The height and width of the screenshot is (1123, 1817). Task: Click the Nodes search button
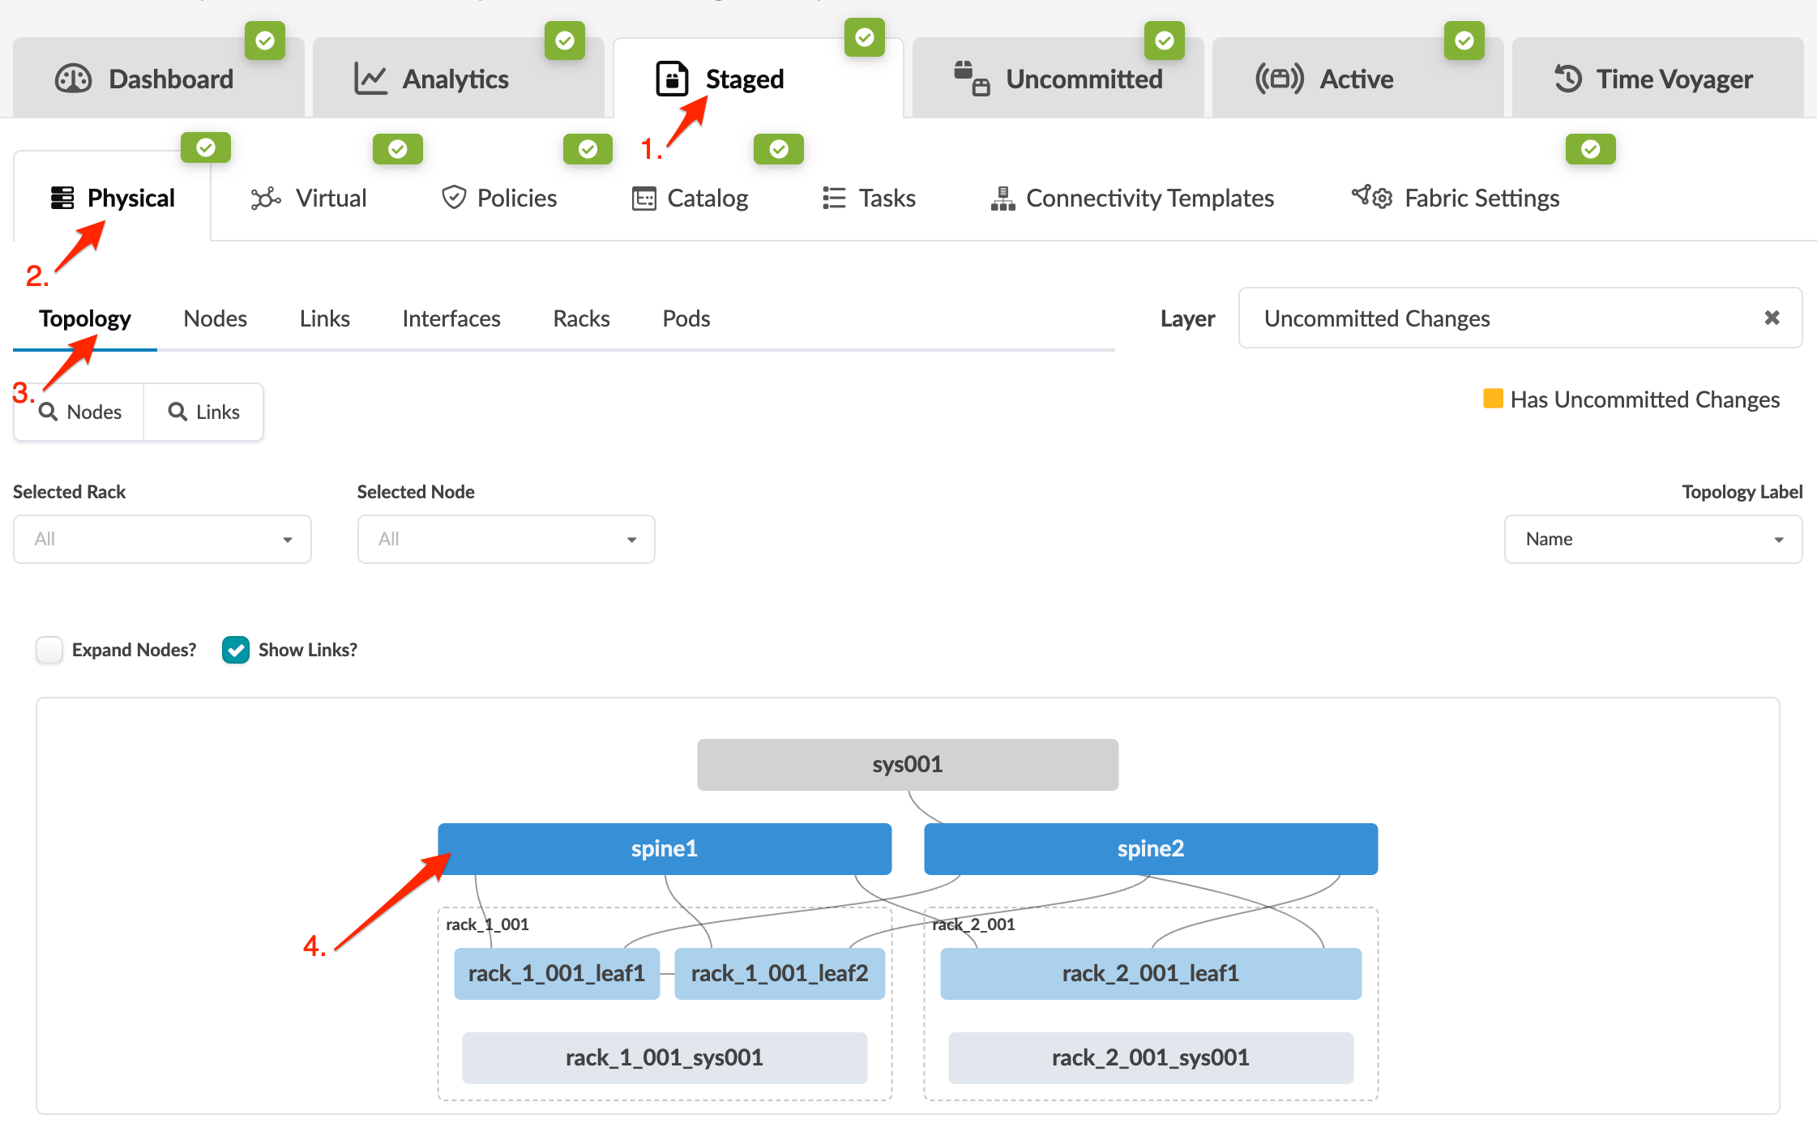coord(79,412)
